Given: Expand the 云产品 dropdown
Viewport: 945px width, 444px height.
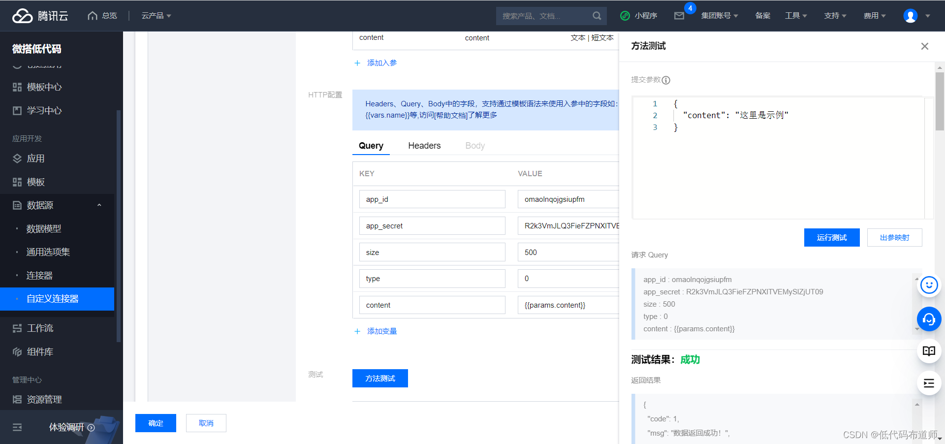Looking at the screenshot, I should pos(156,16).
